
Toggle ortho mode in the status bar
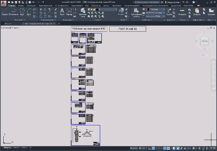pos(150,148)
